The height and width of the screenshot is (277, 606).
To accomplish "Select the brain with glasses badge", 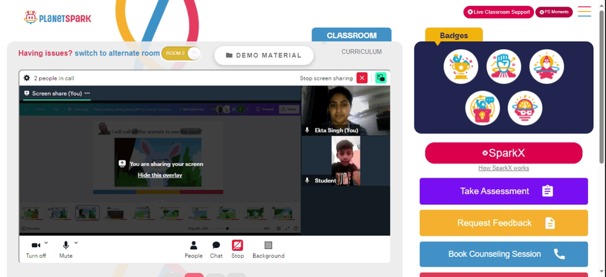I will click(525, 108).
